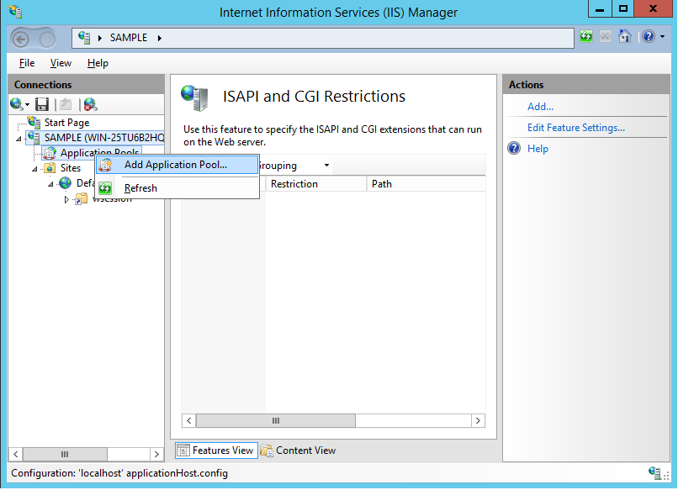Click the Application Pools tree icon
Viewport: 678px width, 490px height.
[x=50, y=153]
